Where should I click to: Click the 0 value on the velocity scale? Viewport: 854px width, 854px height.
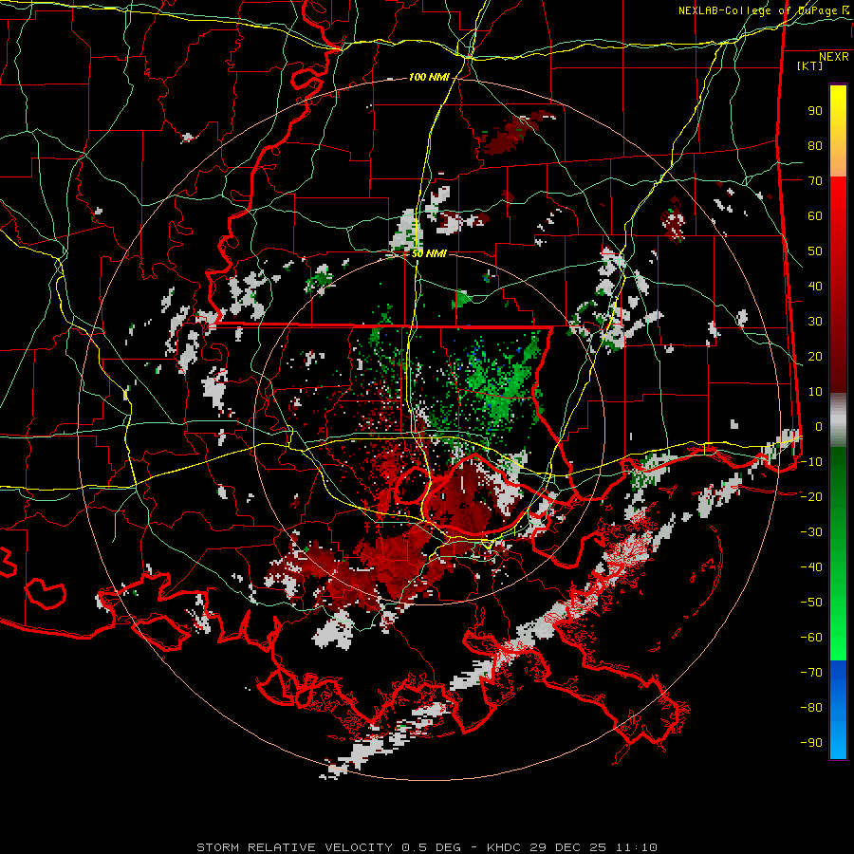click(819, 427)
